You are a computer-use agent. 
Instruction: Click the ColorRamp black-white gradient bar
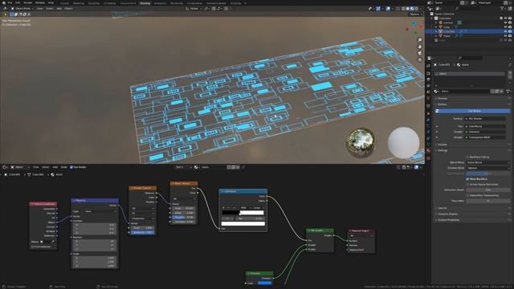[243, 213]
